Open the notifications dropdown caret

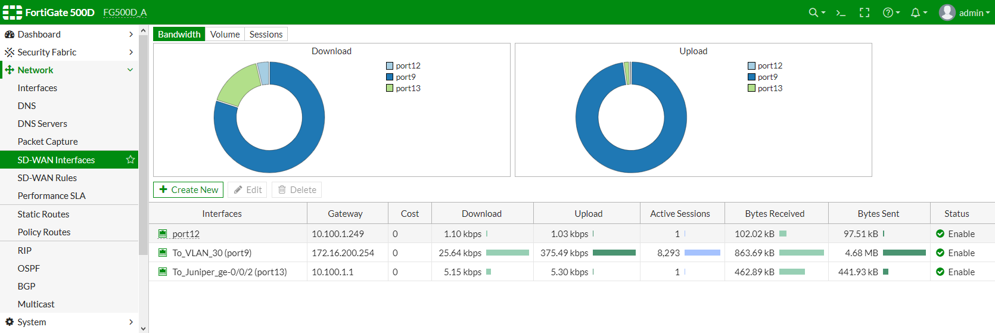tap(925, 13)
